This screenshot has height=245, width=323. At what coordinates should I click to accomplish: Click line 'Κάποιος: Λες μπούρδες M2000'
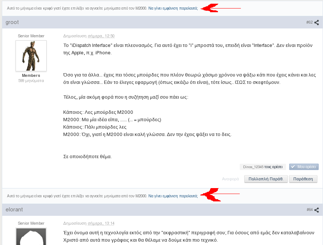[98, 112]
